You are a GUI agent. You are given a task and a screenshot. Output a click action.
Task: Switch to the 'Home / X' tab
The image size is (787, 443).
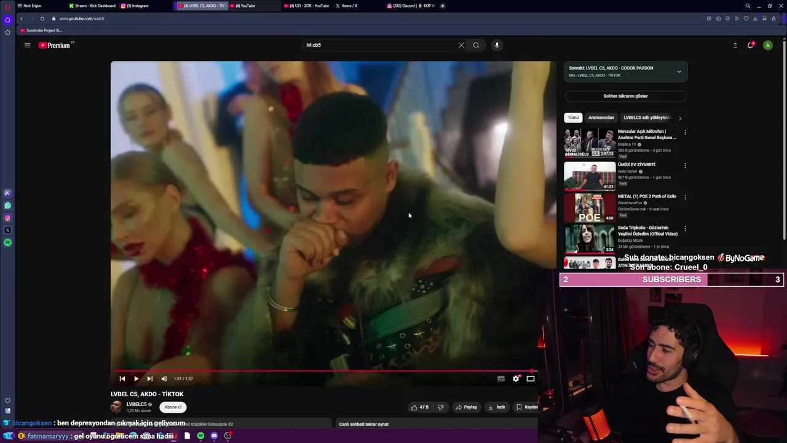pyautogui.click(x=347, y=6)
